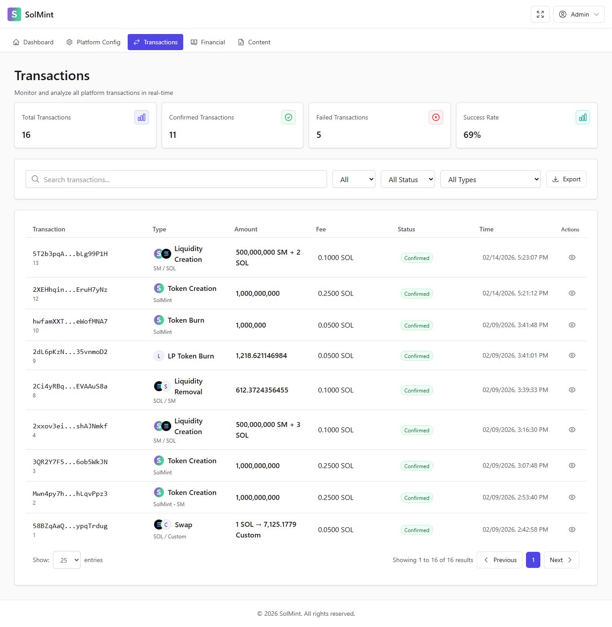612x627 pixels.
Task: Toggle fullscreen mode icon
Action: pyautogui.click(x=540, y=14)
